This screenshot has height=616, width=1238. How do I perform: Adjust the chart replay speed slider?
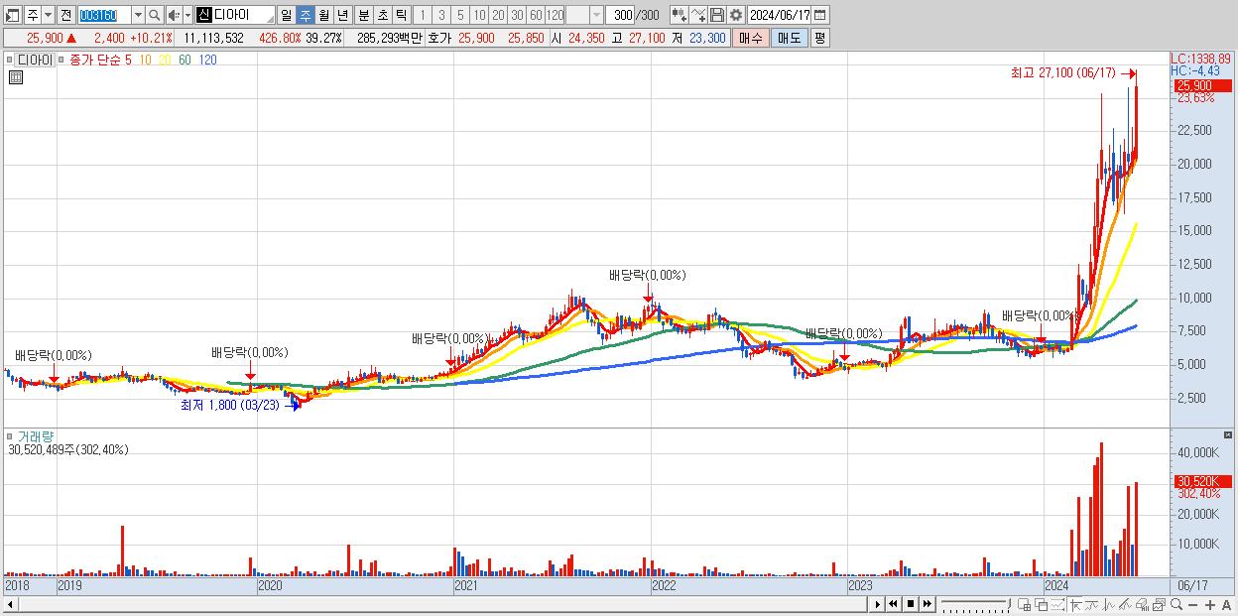(x=975, y=605)
